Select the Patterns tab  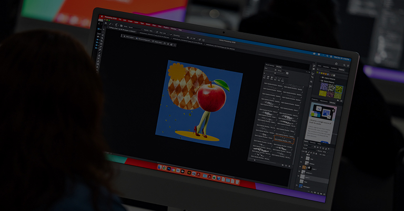click(x=341, y=69)
